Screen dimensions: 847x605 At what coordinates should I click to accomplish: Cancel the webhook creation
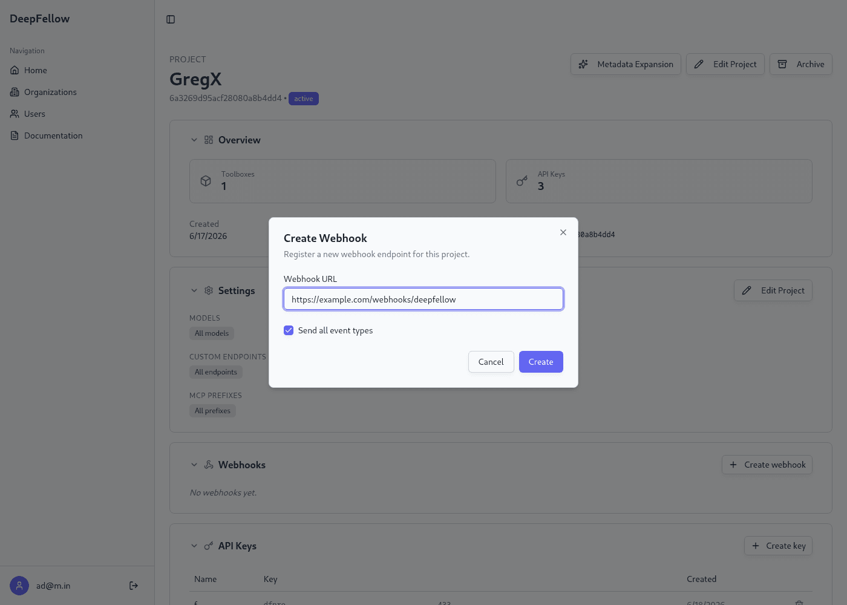491,362
